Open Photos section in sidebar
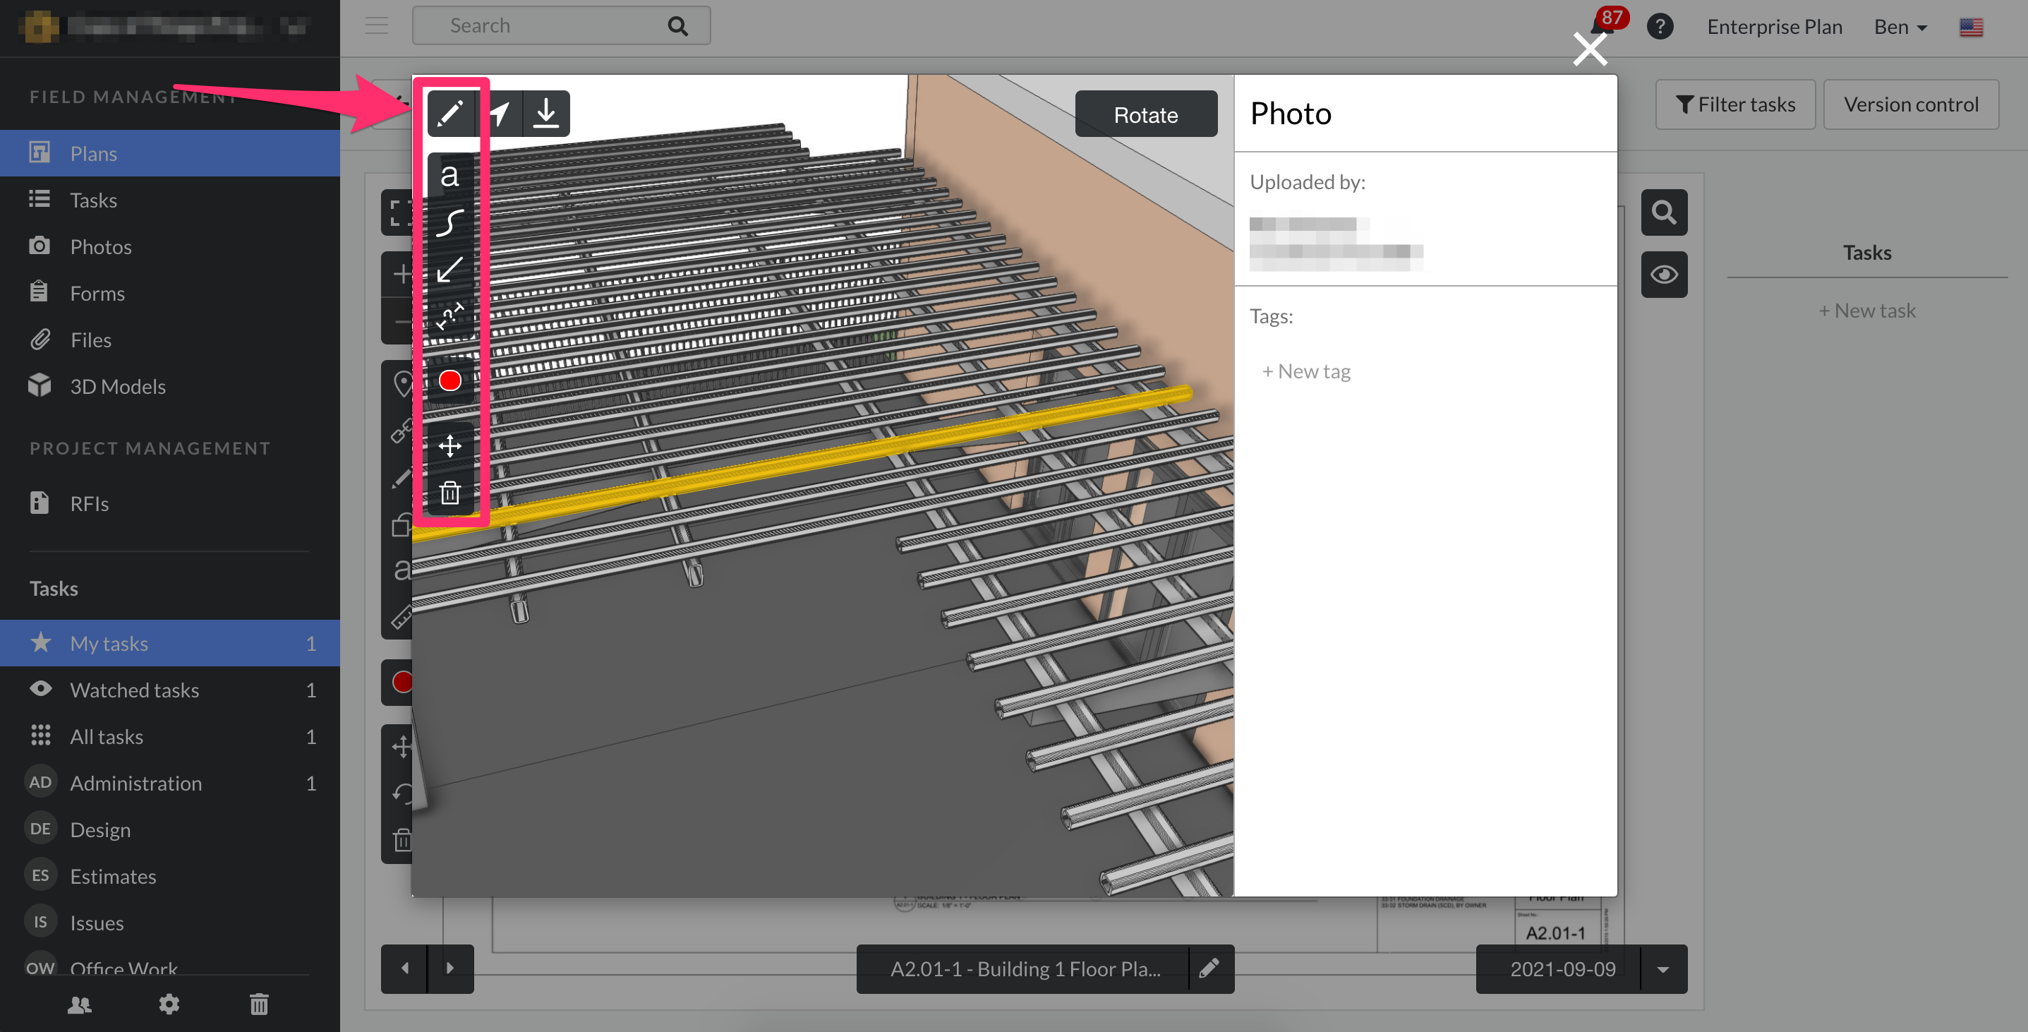The width and height of the screenshot is (2028, 1032). (x=100, y=246)
